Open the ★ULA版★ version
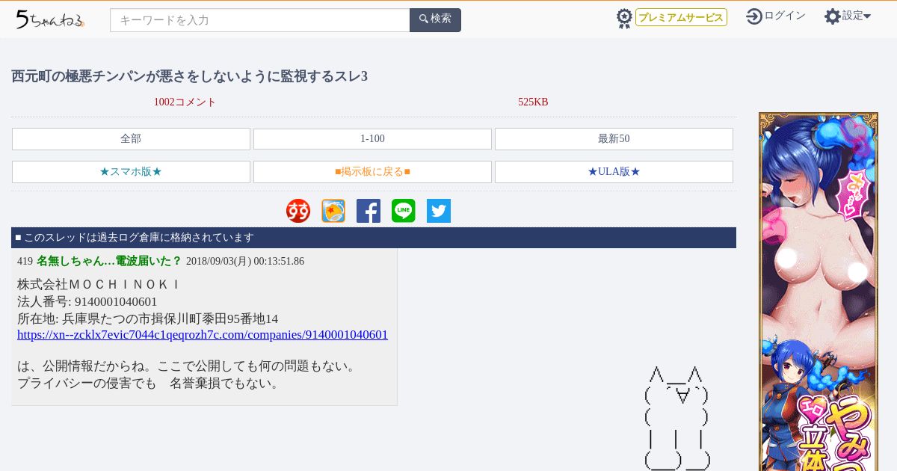 tap(614, 172)
